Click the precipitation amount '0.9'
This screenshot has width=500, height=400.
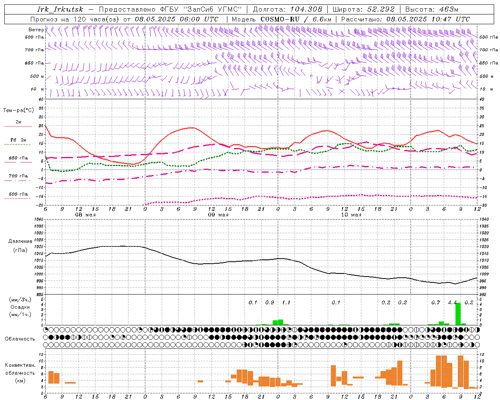(270, 303)
